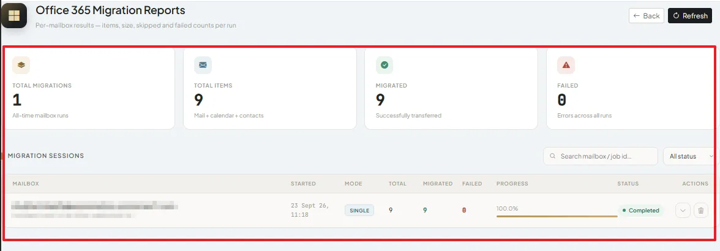Open the All status filter dropdown
The width and height of the screenshot is (720, 251).
(689, 156)
